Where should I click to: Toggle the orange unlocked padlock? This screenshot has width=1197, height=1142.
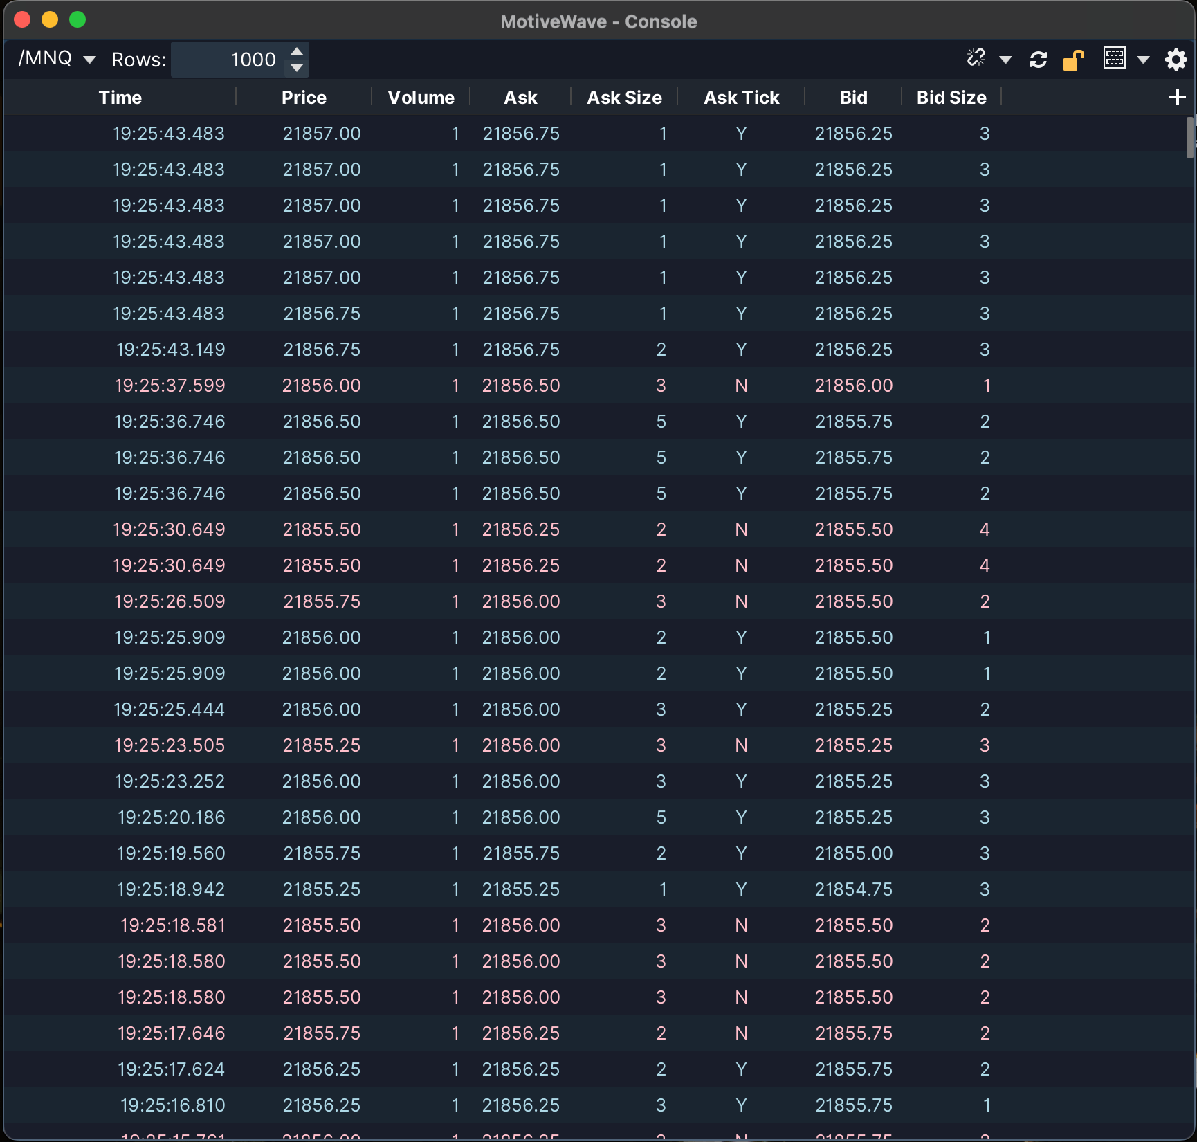[x=1073, y=60]
